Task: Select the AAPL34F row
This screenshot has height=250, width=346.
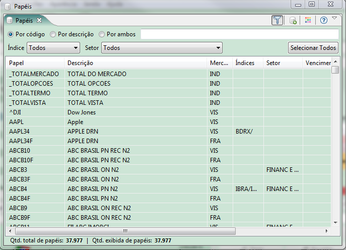Action: point(168,141)
